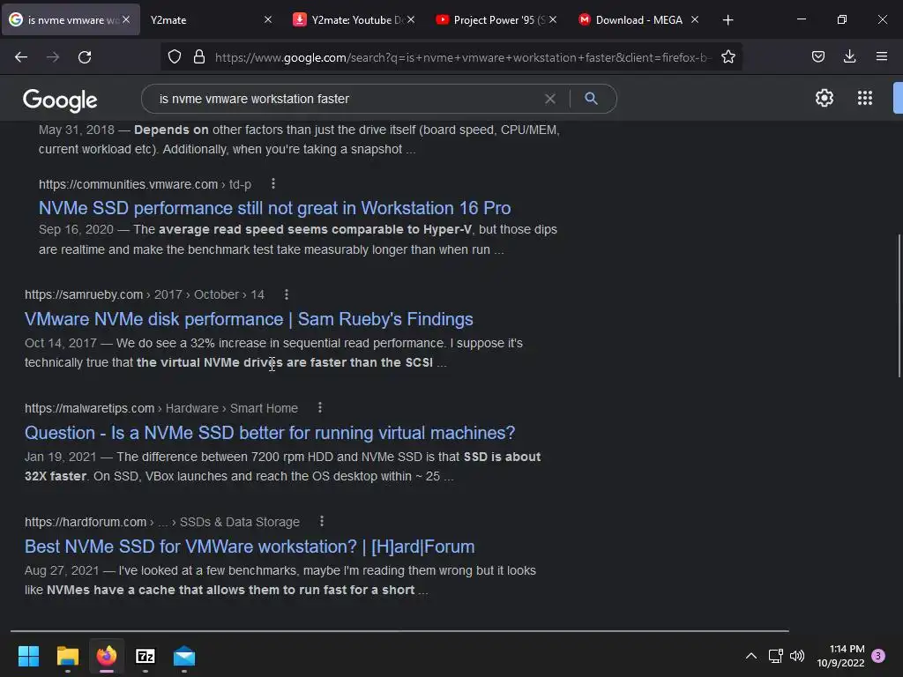Screen dimensions: 903x677
Task: Run search with the magnifier icon
Action: [591, 99]
